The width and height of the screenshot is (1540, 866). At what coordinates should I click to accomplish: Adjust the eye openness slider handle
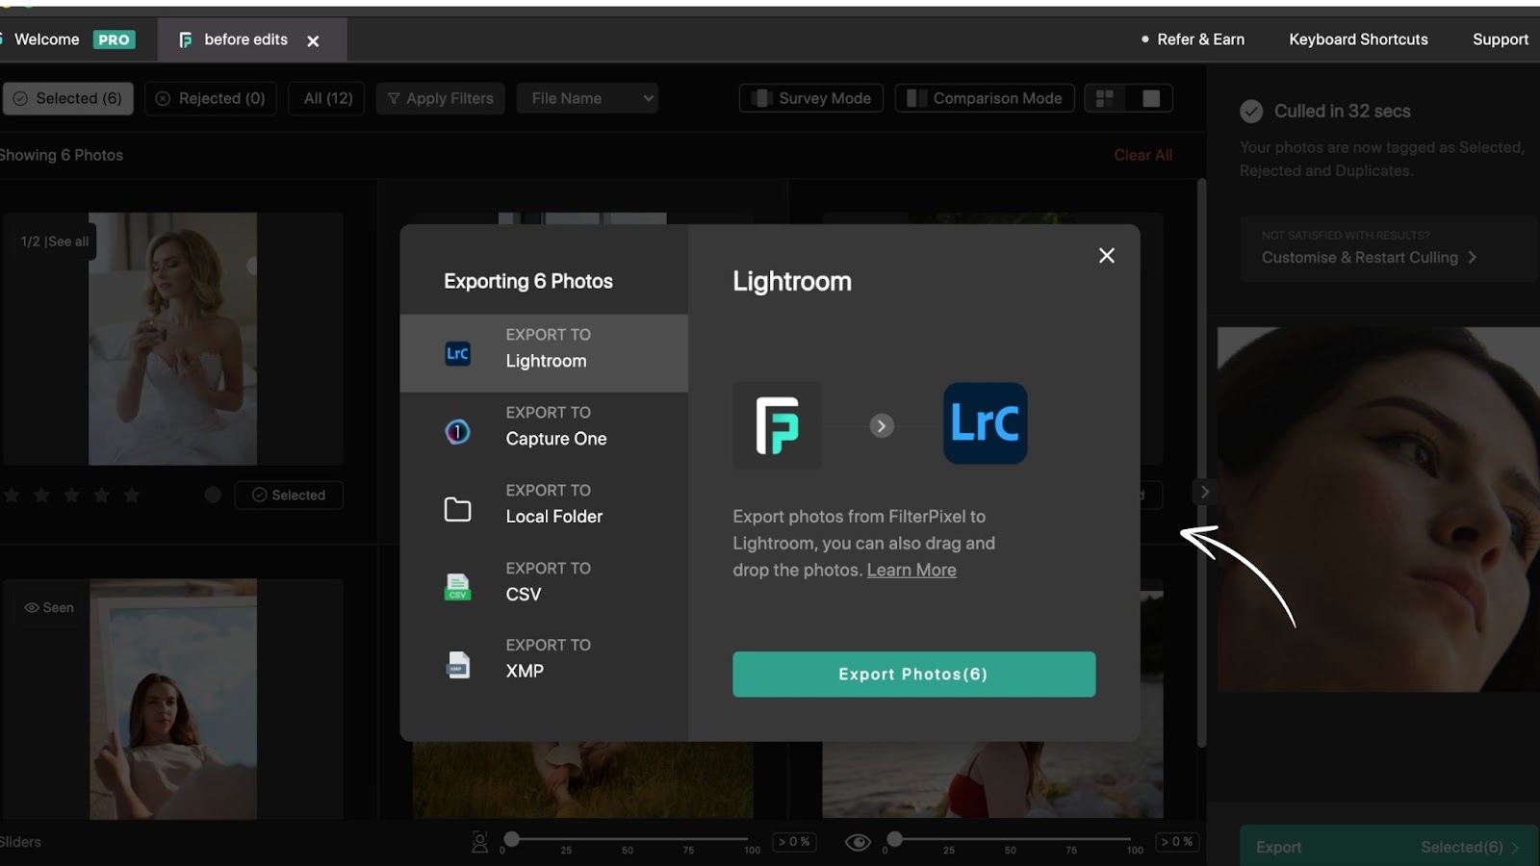[894, 839]
